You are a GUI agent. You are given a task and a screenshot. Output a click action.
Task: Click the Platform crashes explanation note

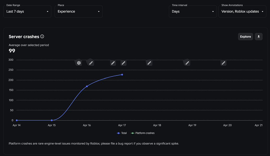click(x=94, y=143)
